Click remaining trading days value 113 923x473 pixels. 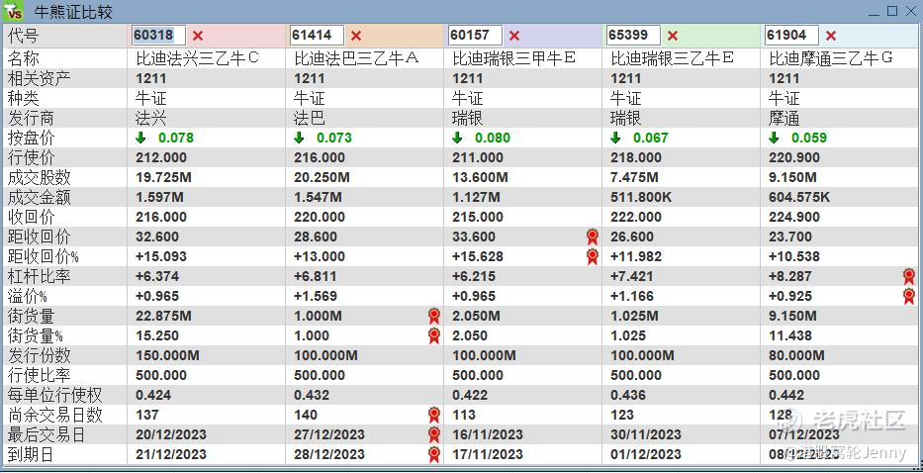click(x=464, y=416)
